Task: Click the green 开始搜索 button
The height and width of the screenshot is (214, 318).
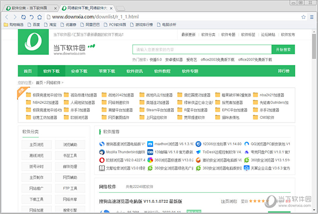Action: coord(283,50)
